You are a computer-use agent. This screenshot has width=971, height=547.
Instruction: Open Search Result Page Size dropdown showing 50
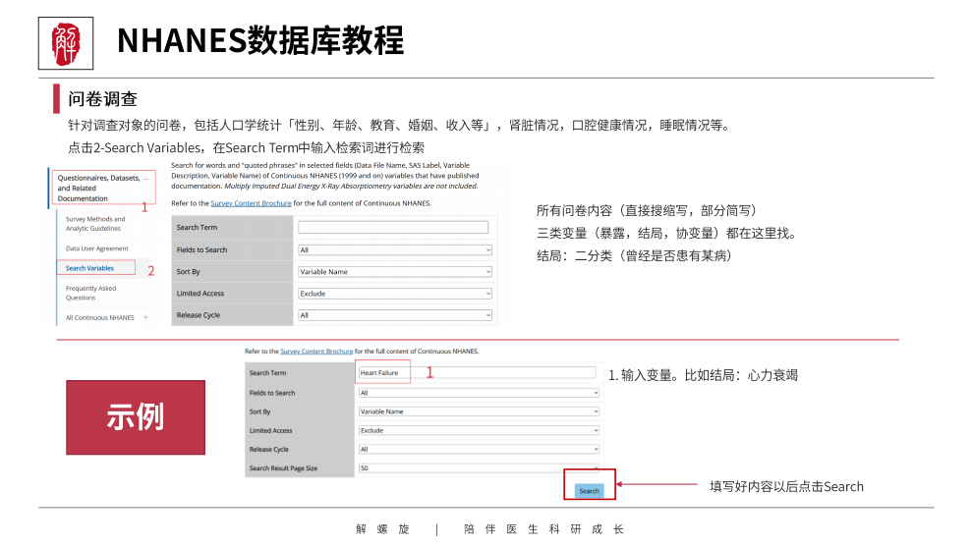click(x=479, y=467)
